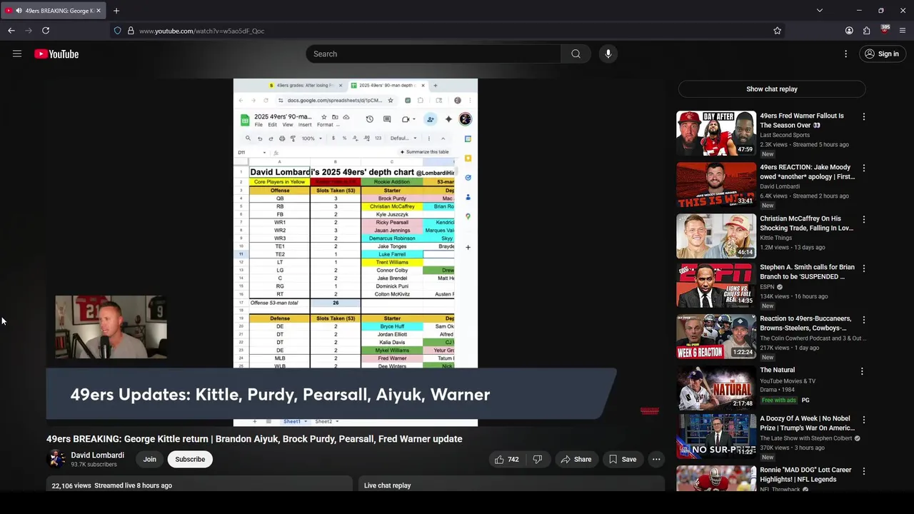914x514 pixels.
Task: Open ESPN channel name
Action: coord(768,287)
